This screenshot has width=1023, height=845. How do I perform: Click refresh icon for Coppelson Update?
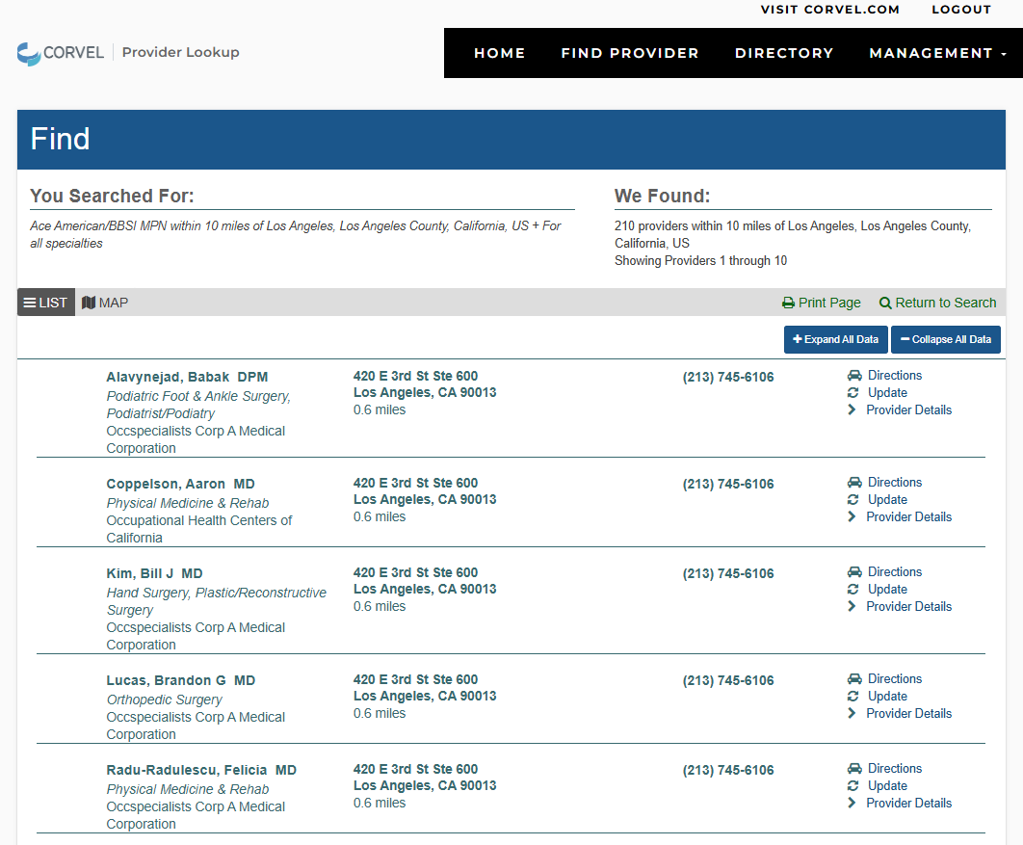click(x=852, y=500)
